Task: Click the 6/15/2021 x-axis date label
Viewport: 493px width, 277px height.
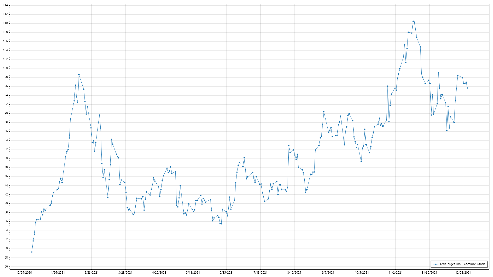Action: 227,273
